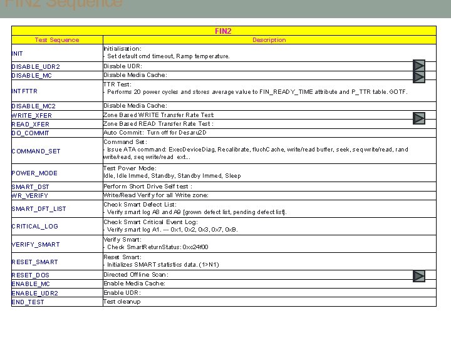Click the DISABLE_MC2 'Disable Media Cache:' description
This screenshot has width=451, height=338.
135,106
